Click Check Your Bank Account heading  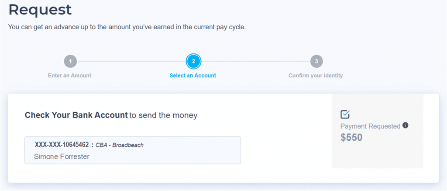coord(76,115)
